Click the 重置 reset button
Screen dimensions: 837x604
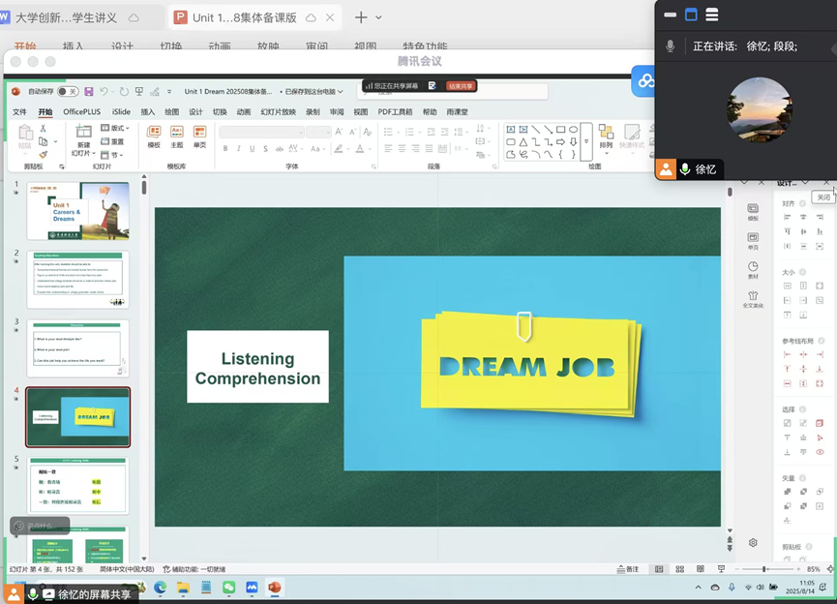[x=114, y=141]
